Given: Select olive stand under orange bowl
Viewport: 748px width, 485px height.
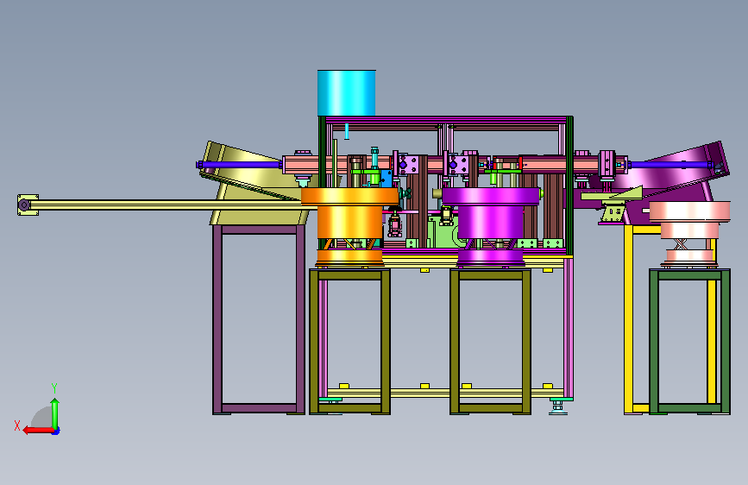Looking at the screenshot, I should (x=349, y=342).
